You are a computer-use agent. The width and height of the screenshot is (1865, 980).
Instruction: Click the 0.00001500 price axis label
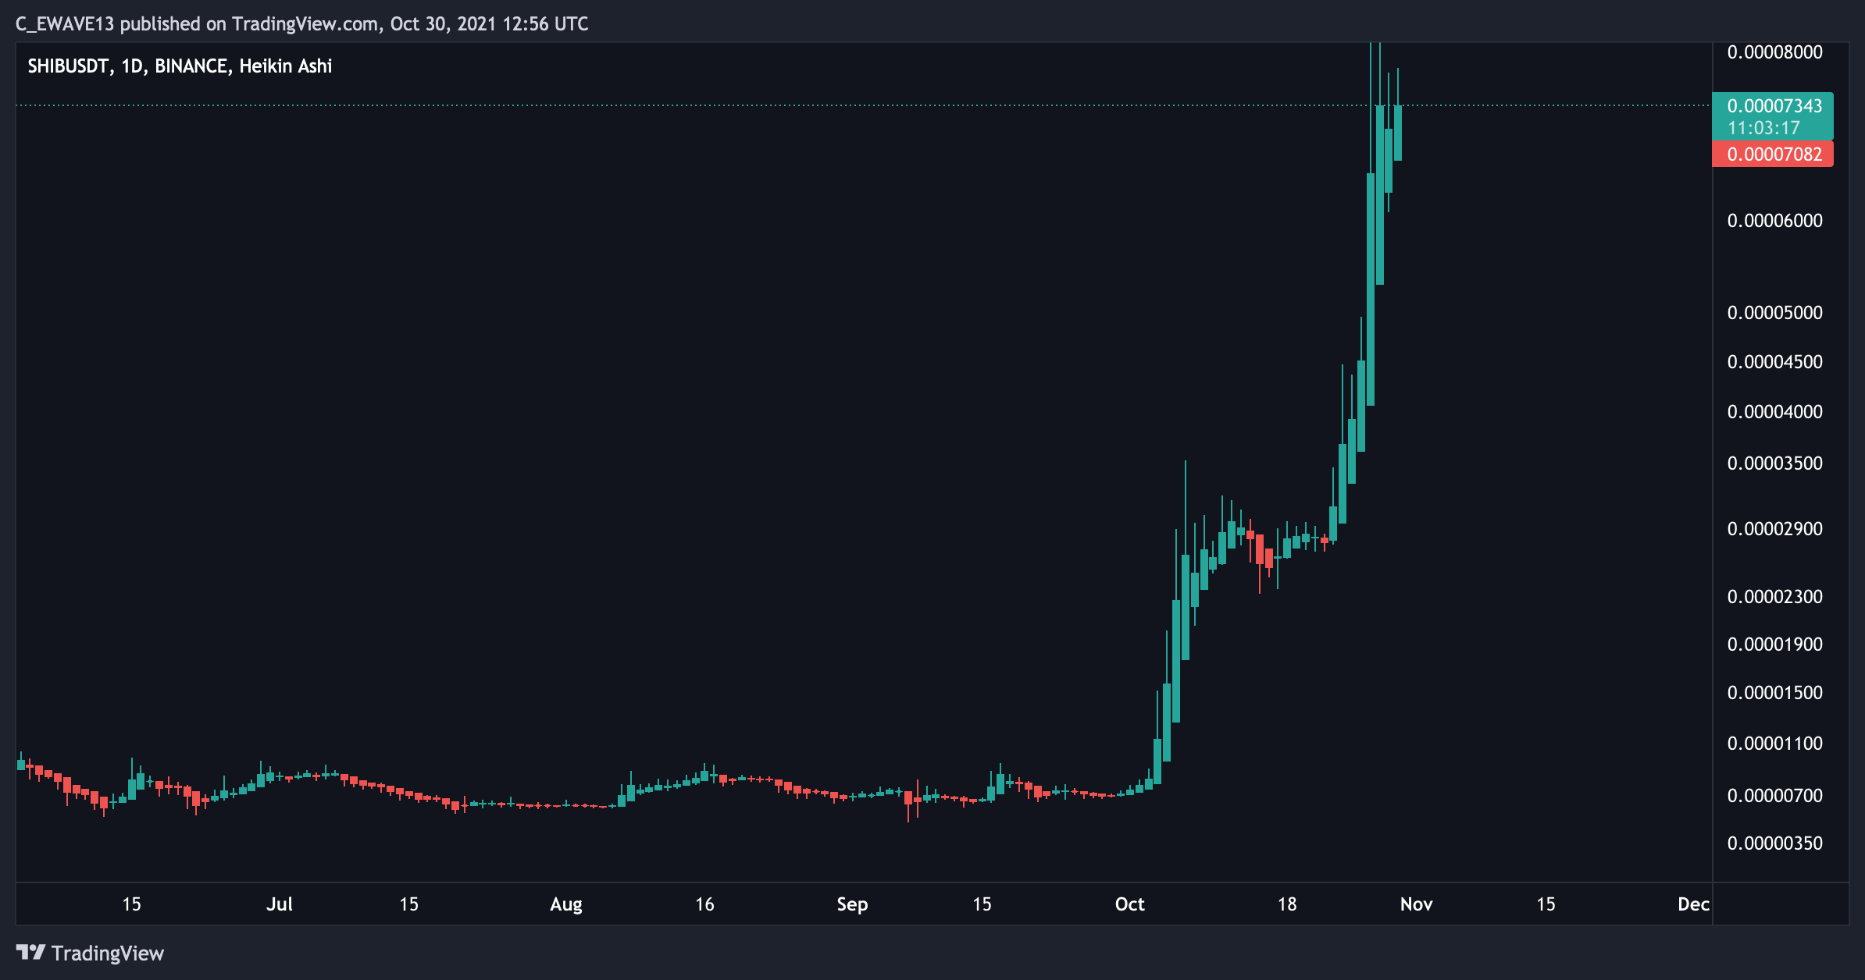click(1774, 693)
